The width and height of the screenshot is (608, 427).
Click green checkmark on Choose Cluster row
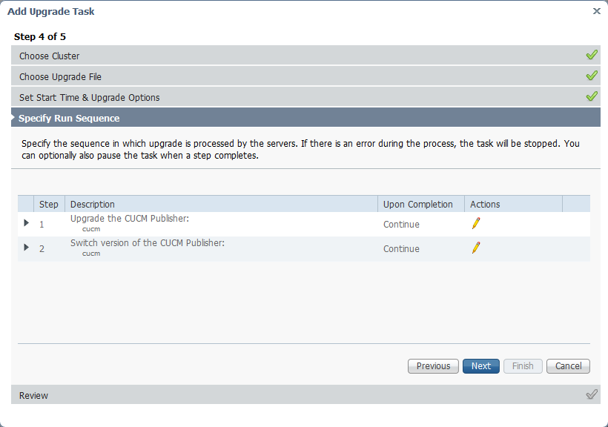tap(591, 56)
